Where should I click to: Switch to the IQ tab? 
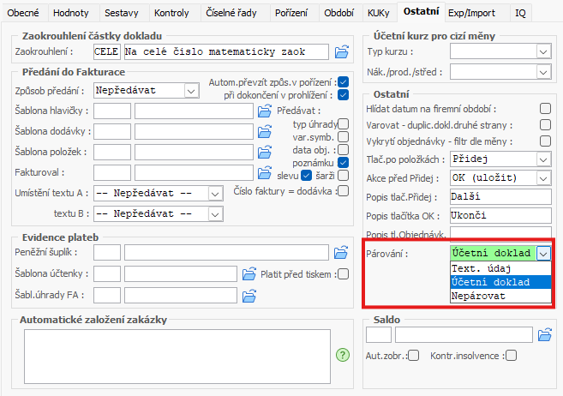tap(520, 13)
